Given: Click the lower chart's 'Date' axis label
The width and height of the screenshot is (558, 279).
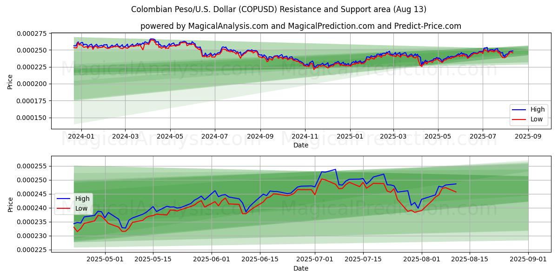Looking at the screenshot, I should [x=301, y=268].
